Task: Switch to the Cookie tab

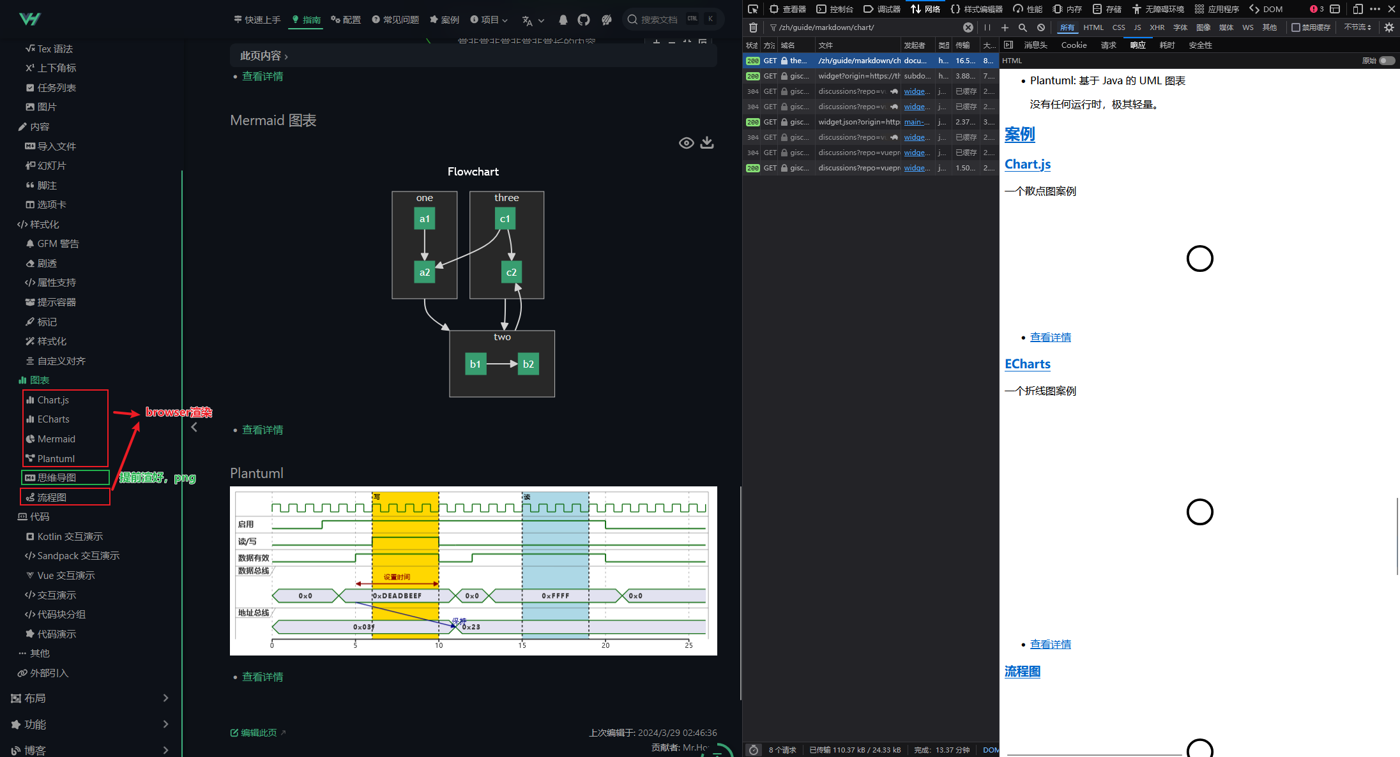Action: point(1074,45)
